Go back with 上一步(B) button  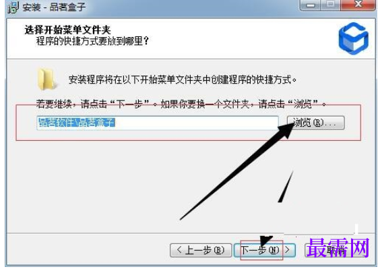201,250
